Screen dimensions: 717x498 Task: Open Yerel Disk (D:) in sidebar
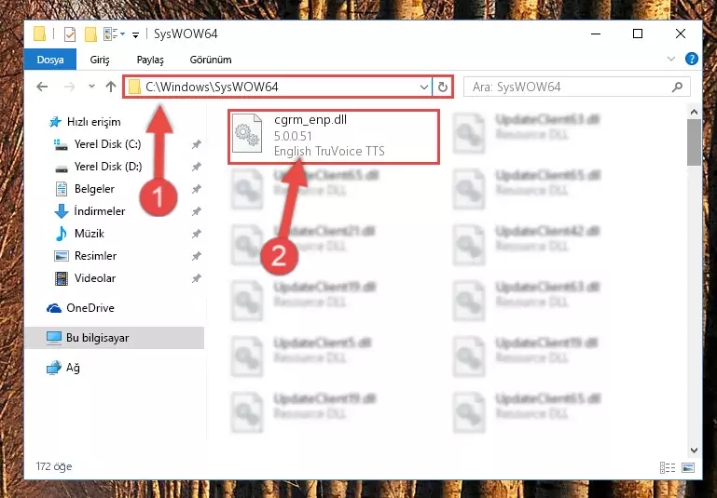point(107,167)
